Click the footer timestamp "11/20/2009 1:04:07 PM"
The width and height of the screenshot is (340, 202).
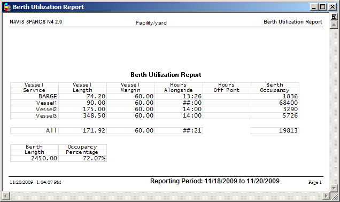pyautogui.click(x=35, y=182)
